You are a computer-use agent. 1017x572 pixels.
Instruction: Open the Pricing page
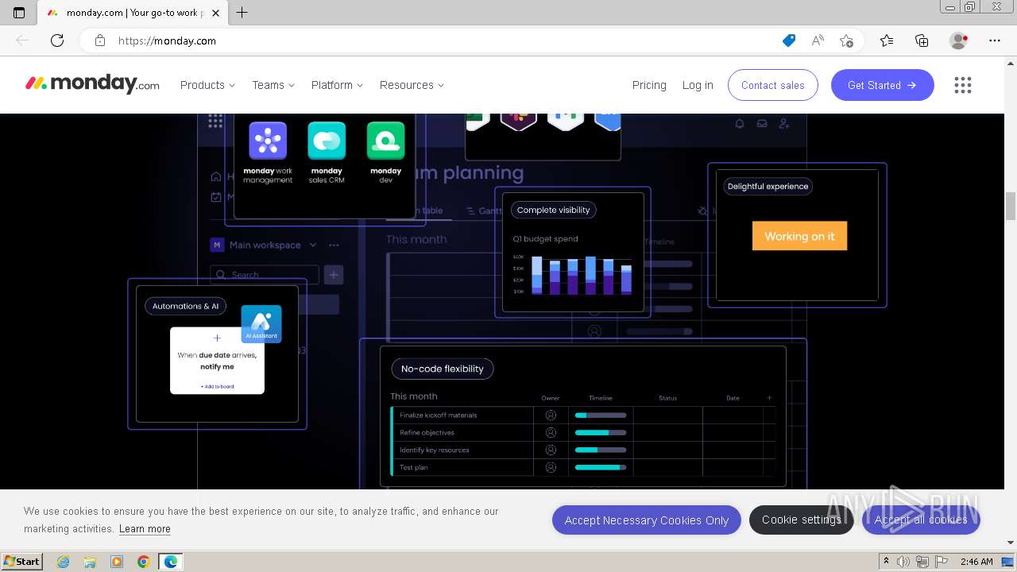649,85
